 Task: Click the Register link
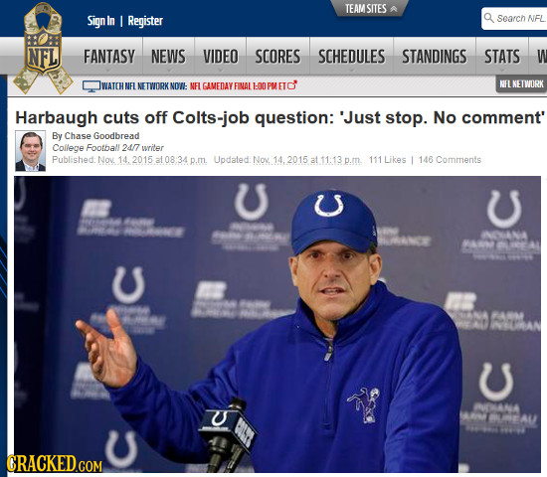(145, 21)
